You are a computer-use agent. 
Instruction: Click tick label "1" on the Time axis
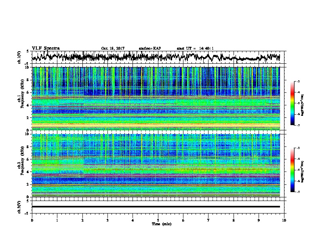tap(57, 220)
